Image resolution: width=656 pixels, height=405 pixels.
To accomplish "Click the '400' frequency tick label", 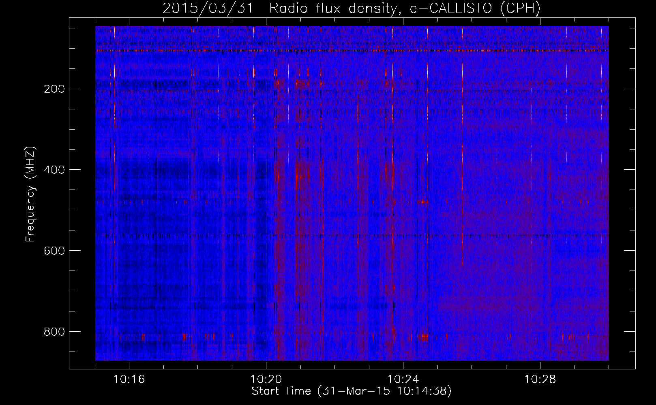I will pos(54,170).
